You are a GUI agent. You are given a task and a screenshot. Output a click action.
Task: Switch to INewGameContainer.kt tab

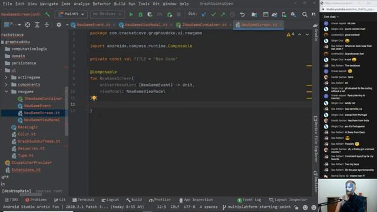click(x=204, y=25)
